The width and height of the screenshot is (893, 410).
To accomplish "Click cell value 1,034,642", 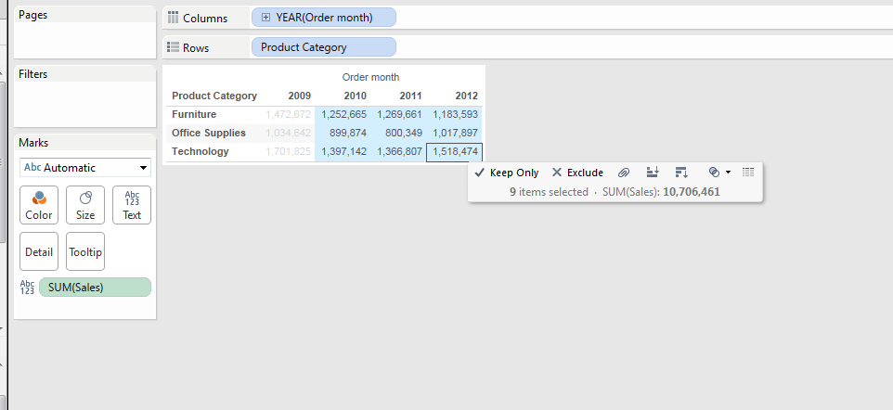I will [288, 133].
